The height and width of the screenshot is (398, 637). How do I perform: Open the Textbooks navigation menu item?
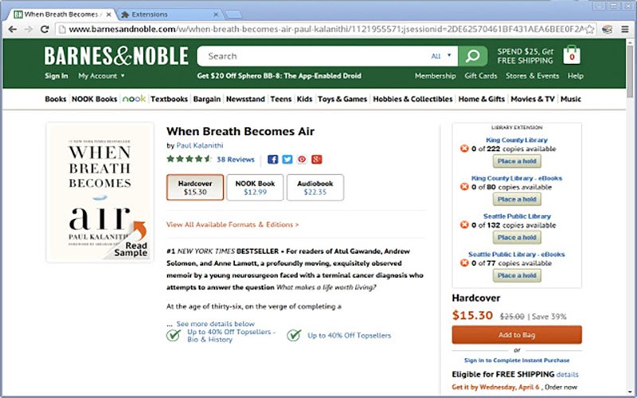point(169,99)
